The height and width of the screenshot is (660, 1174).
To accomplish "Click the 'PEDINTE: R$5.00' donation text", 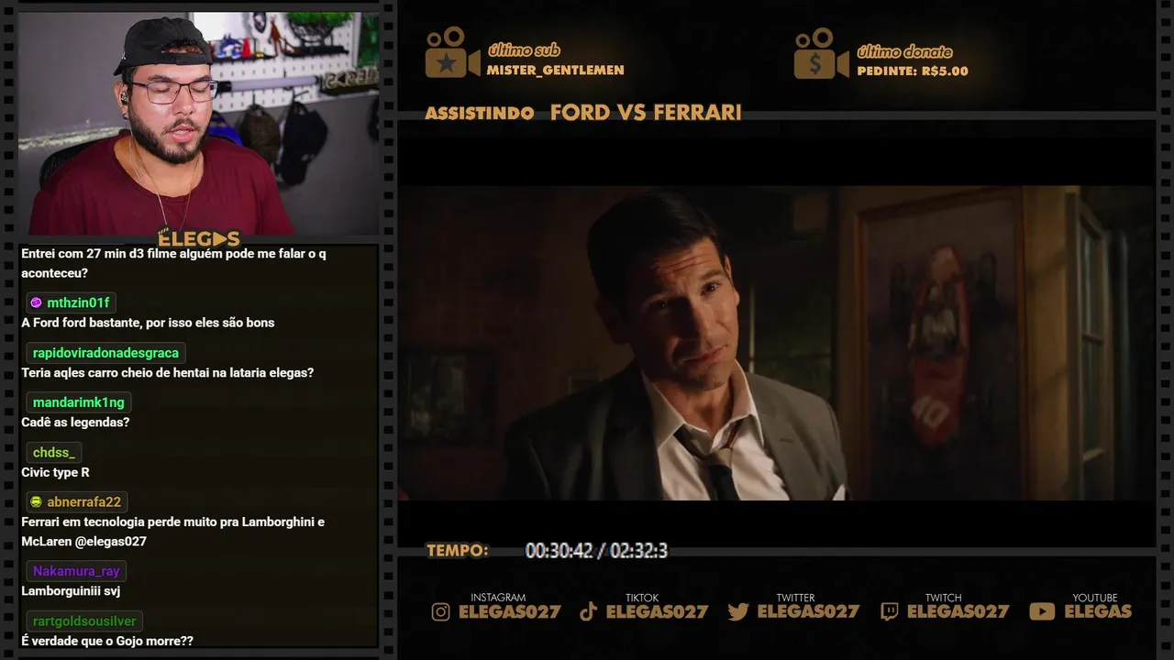I will pyautogui.click(x=913, y=71).
